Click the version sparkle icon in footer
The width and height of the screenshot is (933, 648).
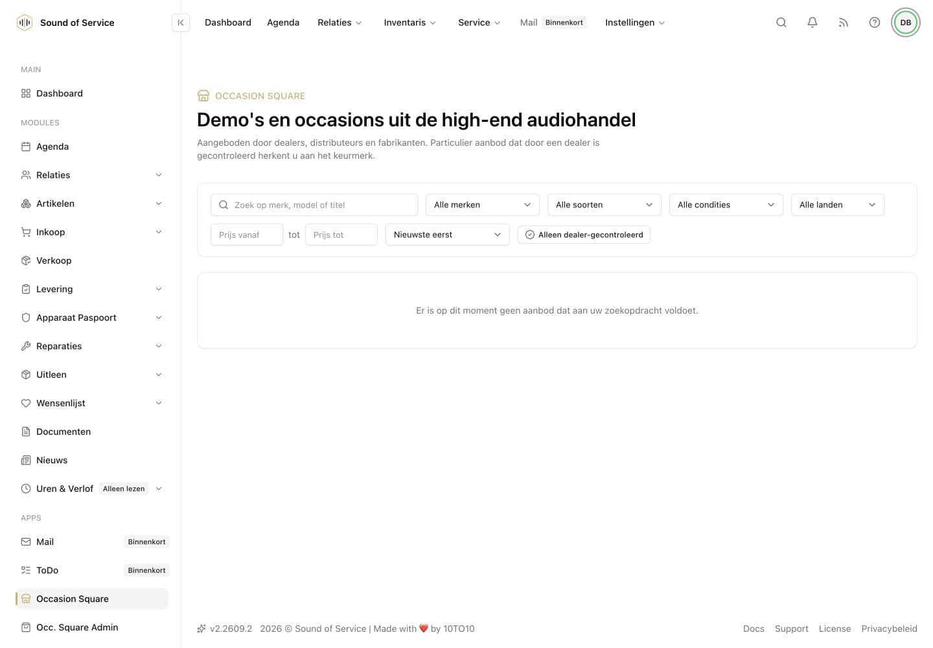202,629
